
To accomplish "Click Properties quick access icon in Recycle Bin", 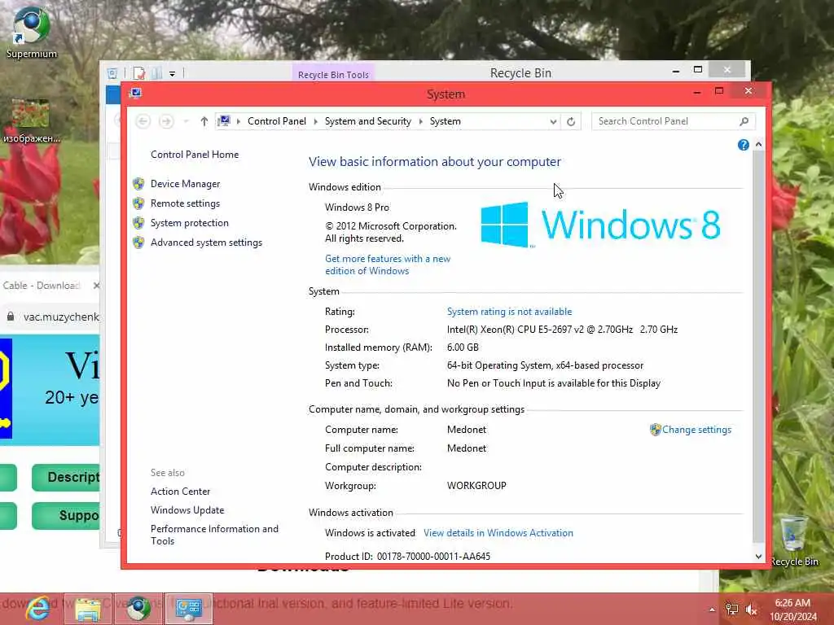I will pos(139,73).
